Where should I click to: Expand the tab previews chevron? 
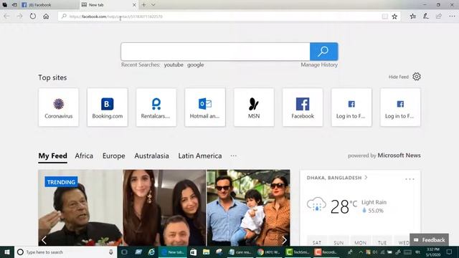[x=153, y=5]
